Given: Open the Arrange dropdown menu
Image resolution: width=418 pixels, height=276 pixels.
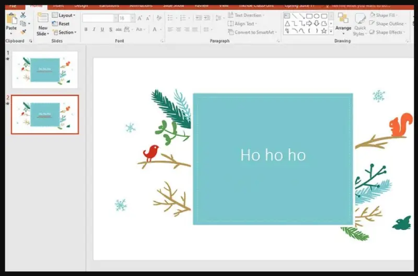Looking at the screenshot, I should pyautogui.click(x=343, y=24).
